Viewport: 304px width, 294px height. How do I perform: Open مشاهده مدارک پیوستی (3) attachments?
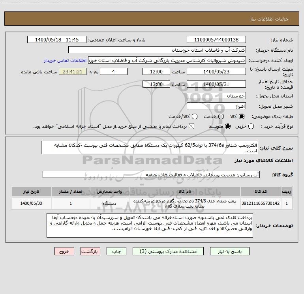pos(168,251)
